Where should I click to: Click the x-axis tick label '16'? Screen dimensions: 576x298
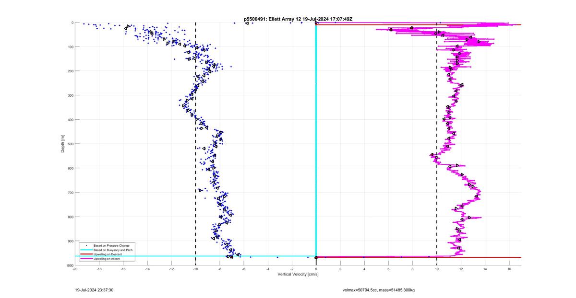509,269
